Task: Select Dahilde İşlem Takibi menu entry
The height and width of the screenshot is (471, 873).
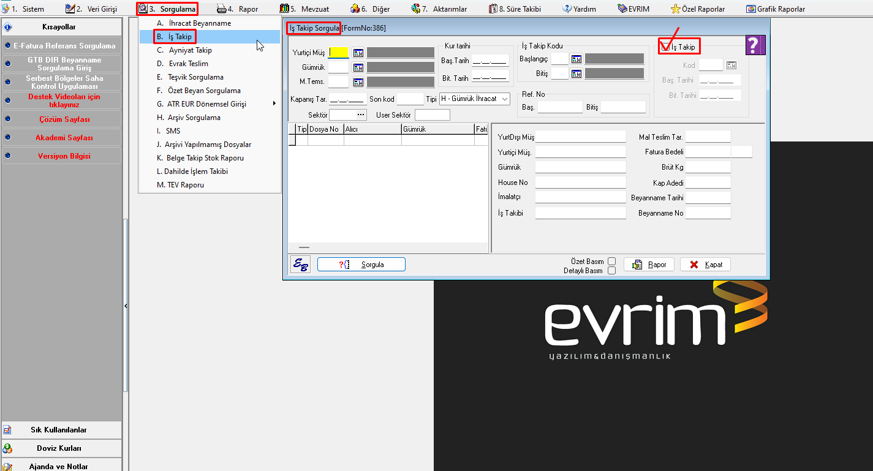Action: 210,171
